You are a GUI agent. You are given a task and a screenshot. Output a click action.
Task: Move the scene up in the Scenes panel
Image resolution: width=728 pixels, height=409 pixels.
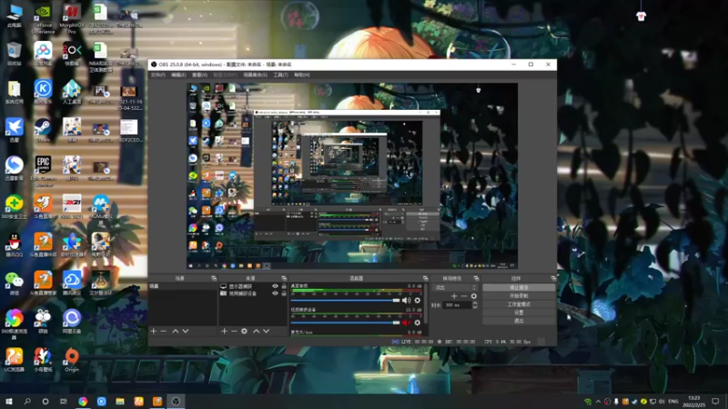point(176,331)
